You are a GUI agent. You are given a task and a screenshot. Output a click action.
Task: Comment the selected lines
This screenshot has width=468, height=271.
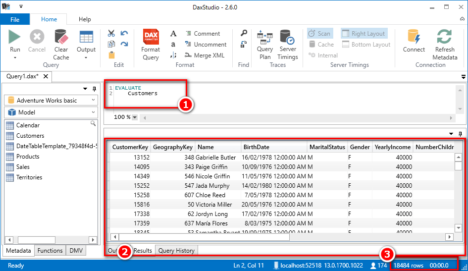(x=203, y=33)
